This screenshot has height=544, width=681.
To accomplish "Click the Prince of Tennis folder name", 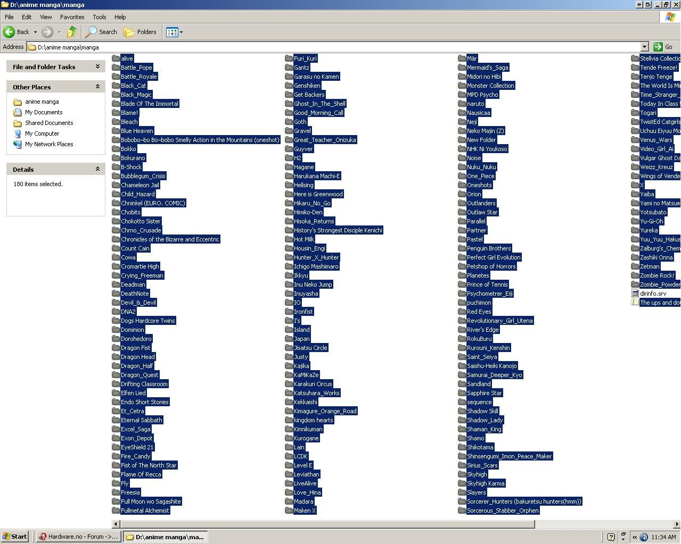I will [487, 284].
